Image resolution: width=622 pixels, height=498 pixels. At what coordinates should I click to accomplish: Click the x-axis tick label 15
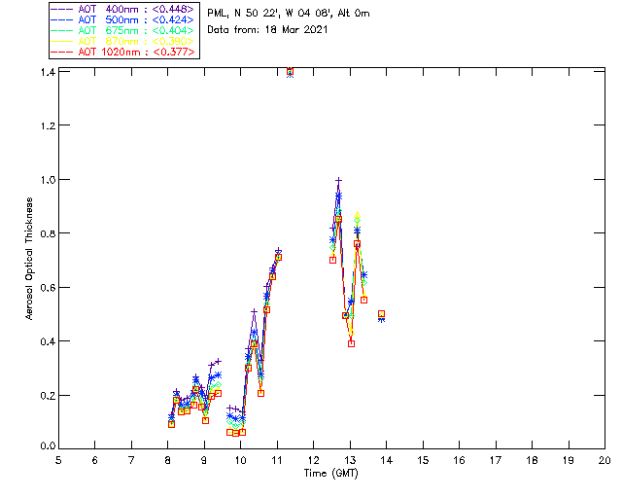point(423,460)
